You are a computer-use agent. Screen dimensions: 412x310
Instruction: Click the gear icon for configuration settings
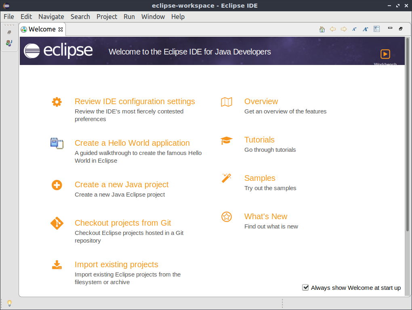57,102
